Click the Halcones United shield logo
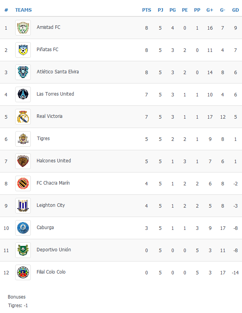 tap(23, 161)
